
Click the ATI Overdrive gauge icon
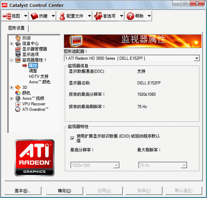click(18, 109)
